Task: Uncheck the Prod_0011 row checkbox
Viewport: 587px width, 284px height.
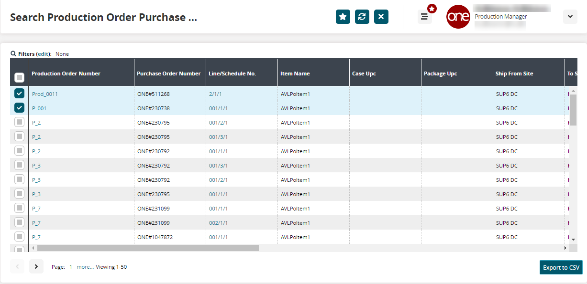Action: click(x=19, y=94)
